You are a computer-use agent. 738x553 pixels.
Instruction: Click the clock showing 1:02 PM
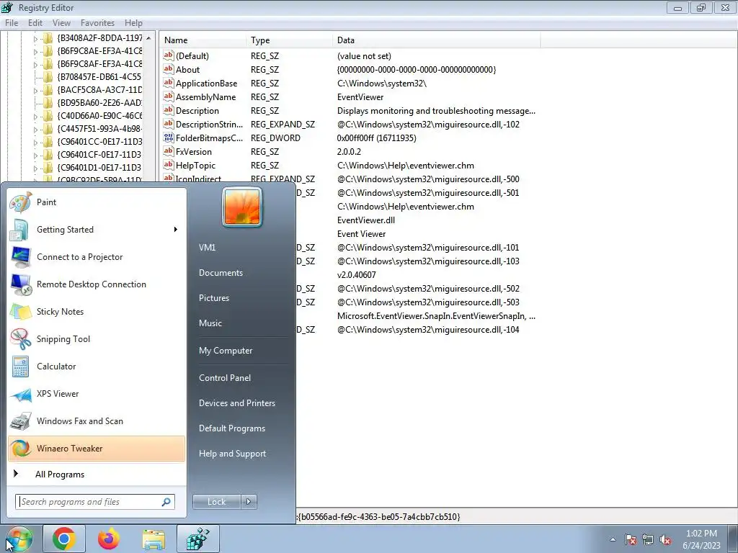[x=701, y=534]
